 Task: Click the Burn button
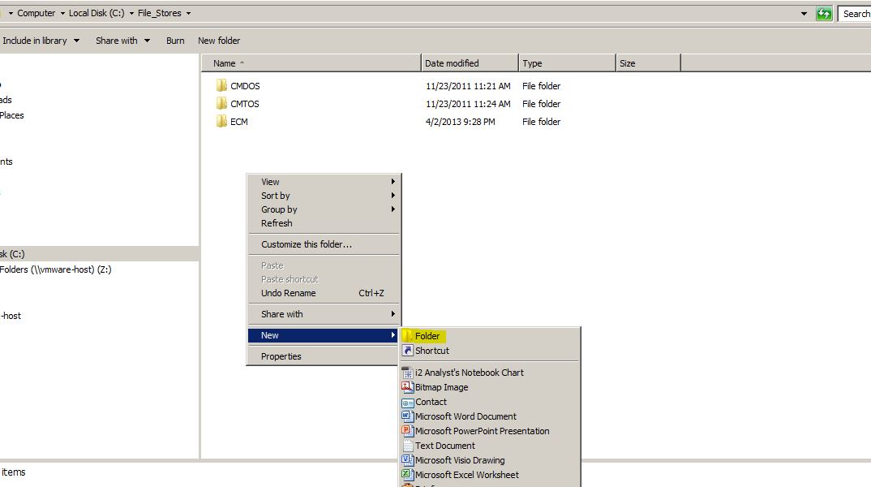175,40
